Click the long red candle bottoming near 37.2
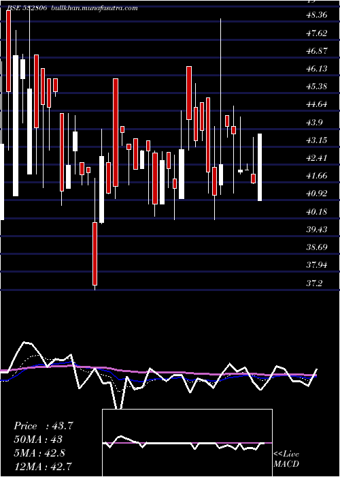340x477 pixels. [x=95, y=253]
